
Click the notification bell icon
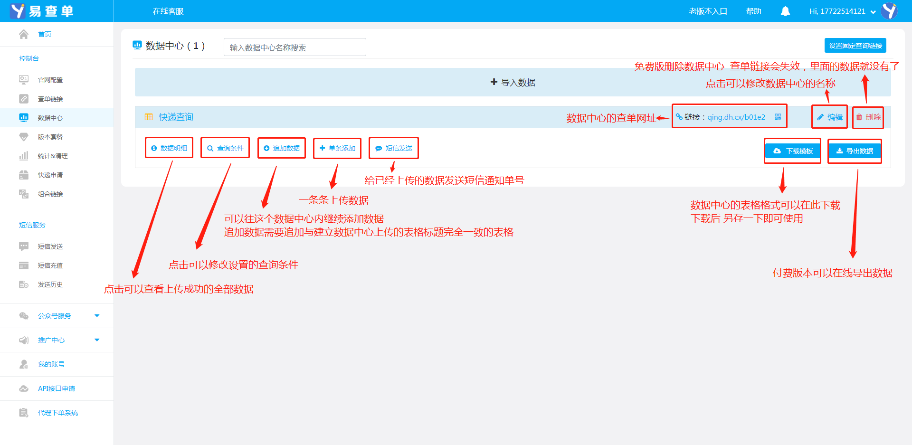(785, 11)
